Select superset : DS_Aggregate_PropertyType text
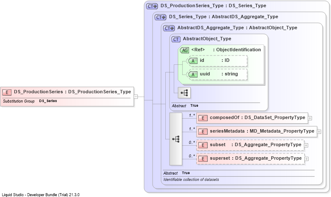Screen dimensions: 331x197 click(256, 158)
